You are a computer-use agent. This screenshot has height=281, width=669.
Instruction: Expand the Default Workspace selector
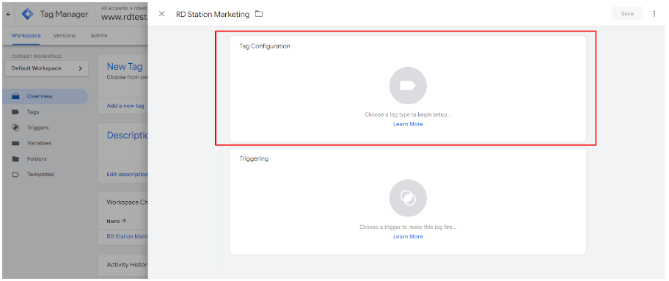(46, 68)
